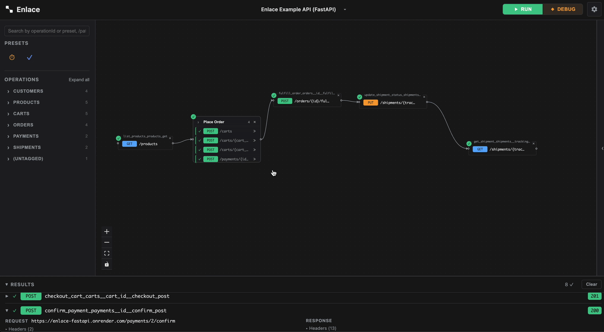Select the orange timer preset icon
Viewport: 604px width, 332px height.
tap(12, 57)
